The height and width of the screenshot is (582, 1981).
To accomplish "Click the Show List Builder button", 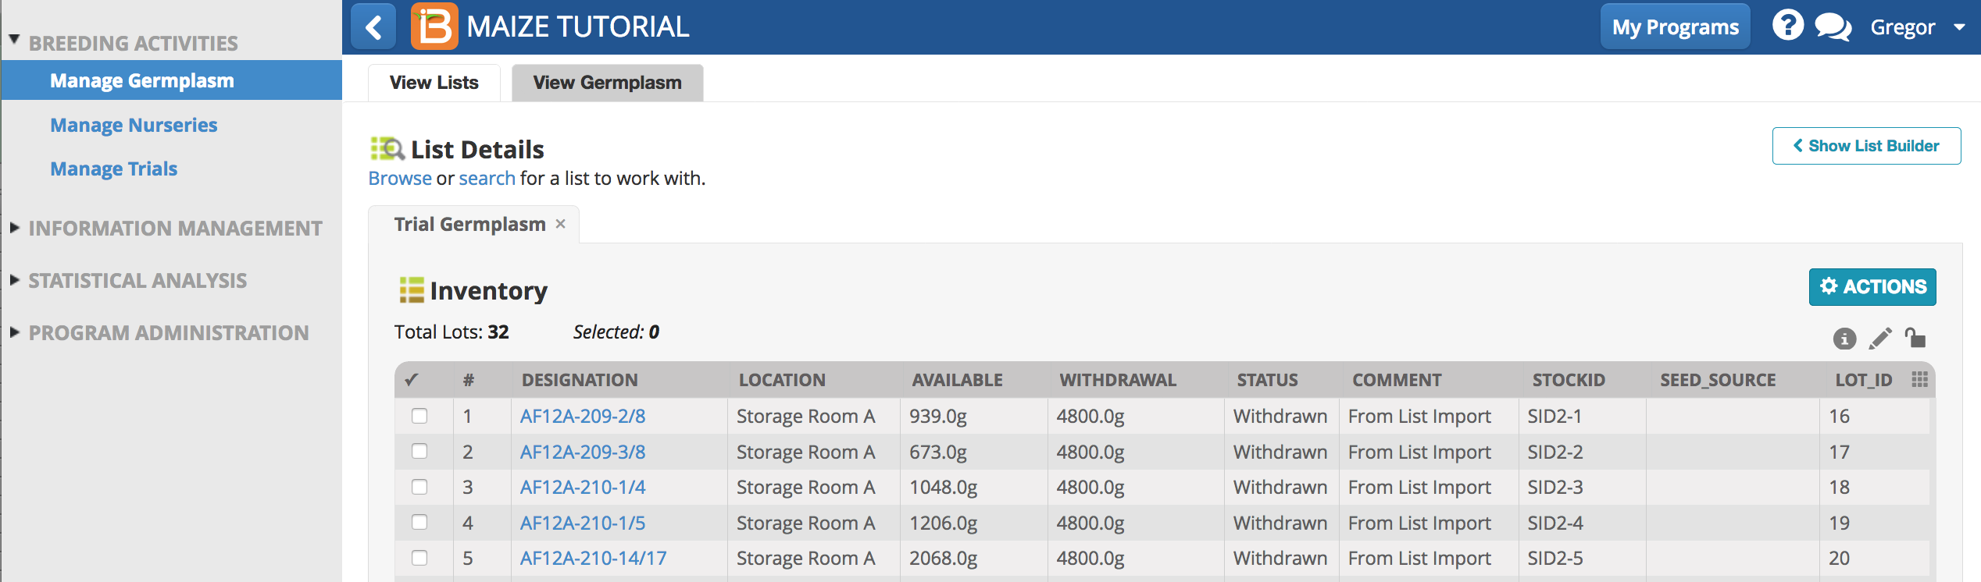I will pyautogui.click(x=1866, y=146).
